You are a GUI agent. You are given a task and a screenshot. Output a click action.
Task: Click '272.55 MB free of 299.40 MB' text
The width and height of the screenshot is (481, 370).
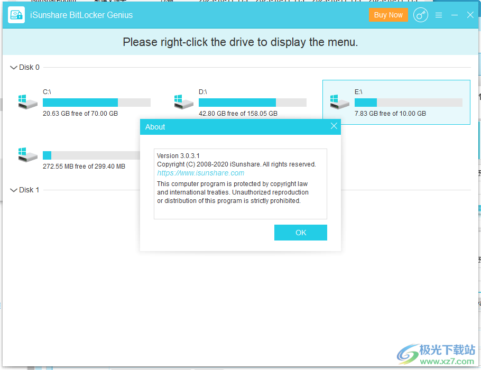[84, 166]
